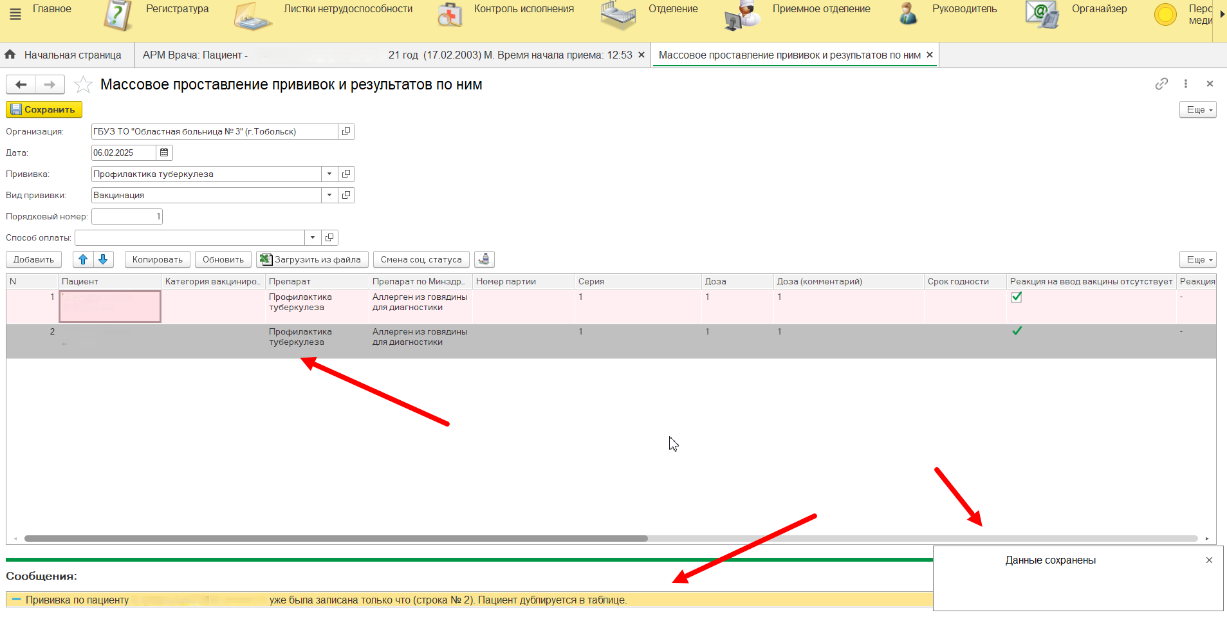Click the calendar icon next to date field
This screenshot has height=617, width=1227.
pos(164,152)
